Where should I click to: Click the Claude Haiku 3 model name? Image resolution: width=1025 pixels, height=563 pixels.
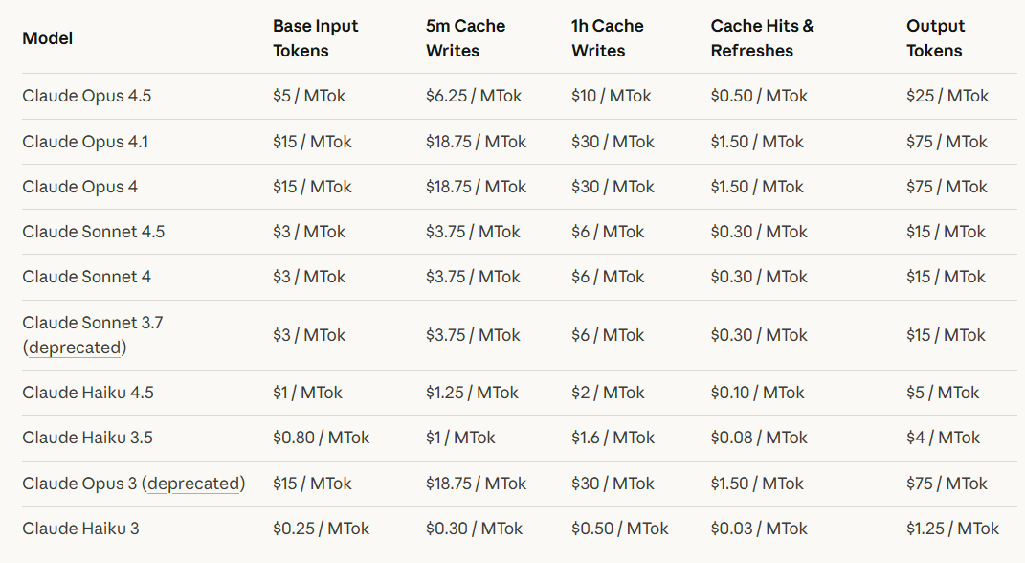point(80,529)
